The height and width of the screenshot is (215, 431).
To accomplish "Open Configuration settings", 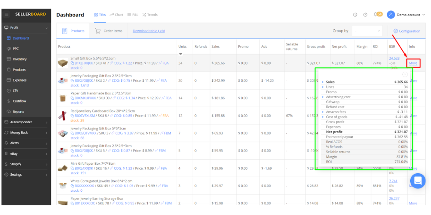I will (x=407, y=31).
